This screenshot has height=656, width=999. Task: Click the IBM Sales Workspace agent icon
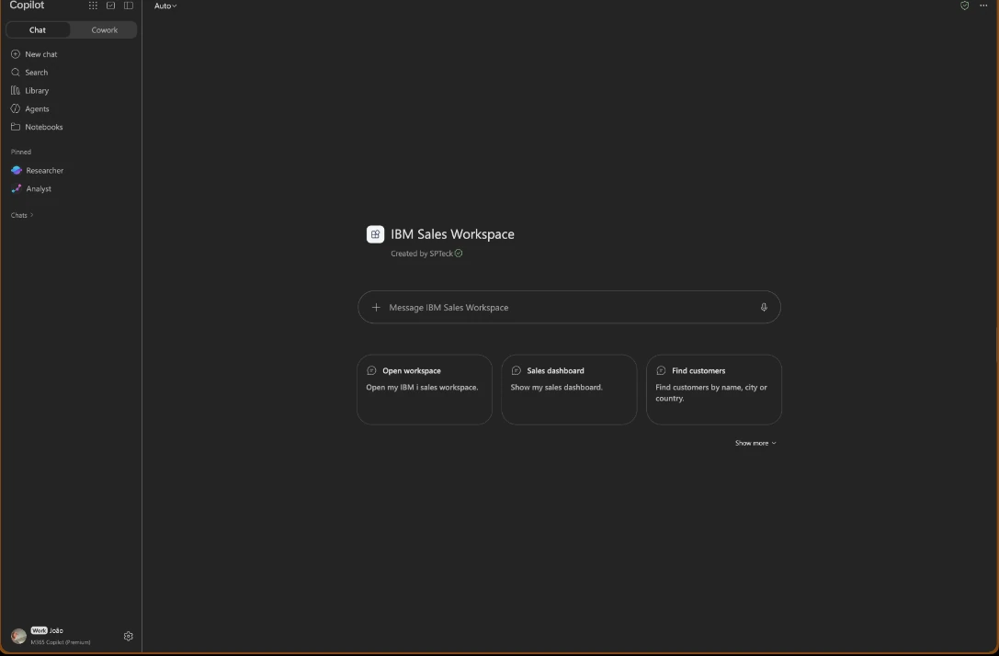pos(375,234)
